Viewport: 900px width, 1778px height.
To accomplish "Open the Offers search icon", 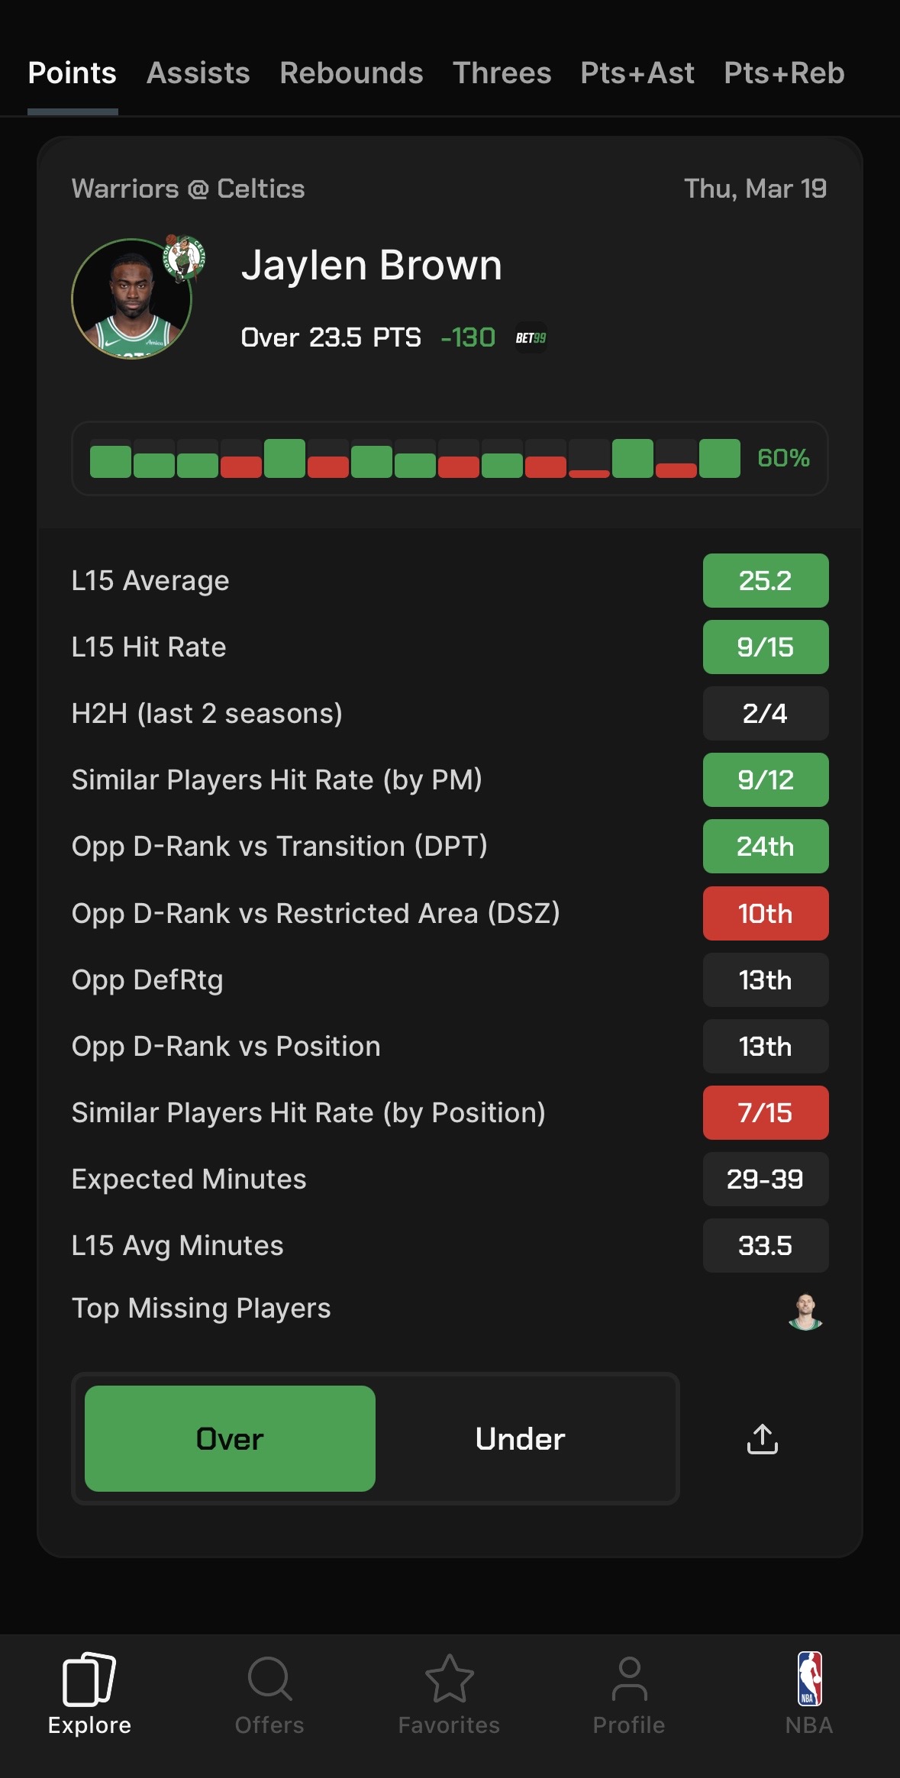I will click(269, 1680).
